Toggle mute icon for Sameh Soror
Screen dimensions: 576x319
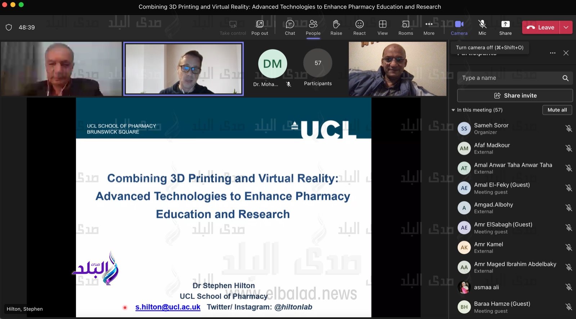(x=568, y=128)
